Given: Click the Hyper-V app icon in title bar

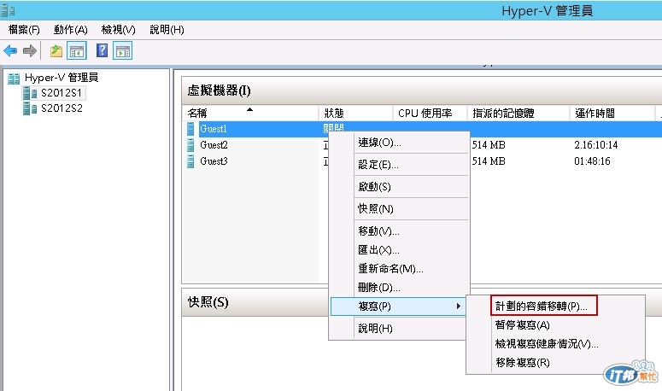Looking at the screenshot, I should [8, 10].
